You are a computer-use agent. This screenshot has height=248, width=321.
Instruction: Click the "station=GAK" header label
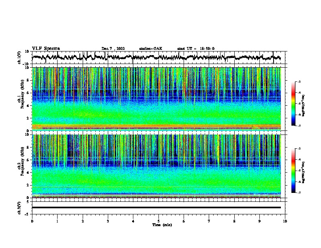151,49
